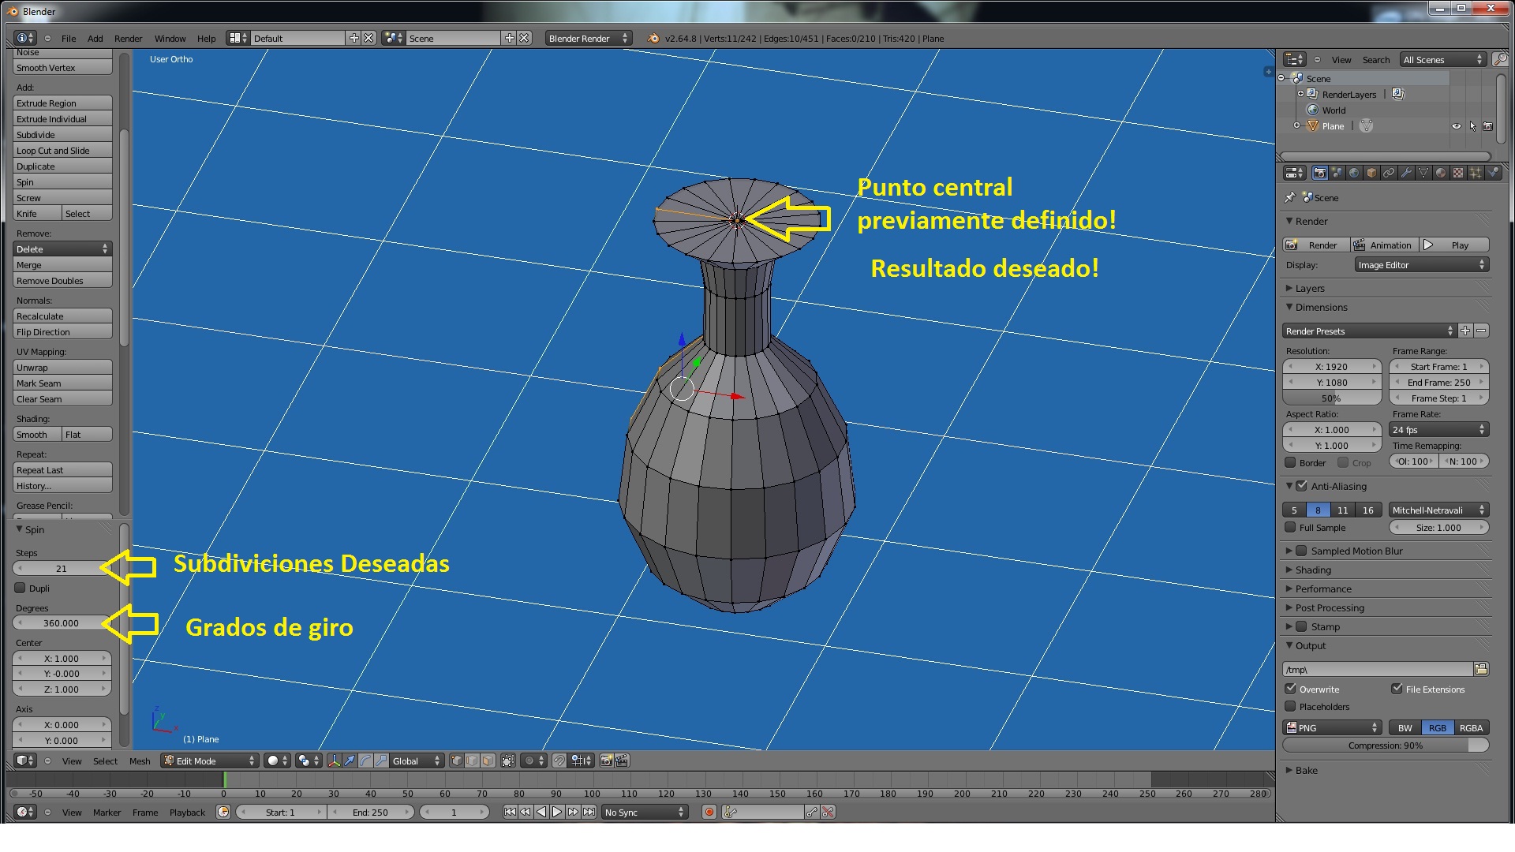
Task: Select the translate manipulator arrow icon
Action: point(350,761)
